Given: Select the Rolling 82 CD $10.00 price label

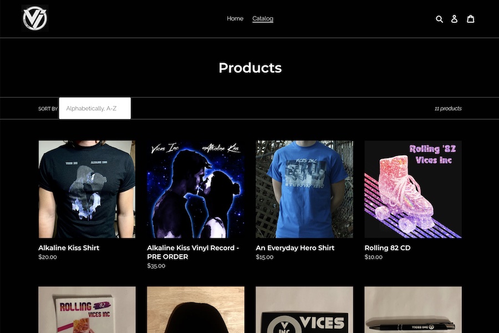Looking at the screenshot, I should click(373, 257).
